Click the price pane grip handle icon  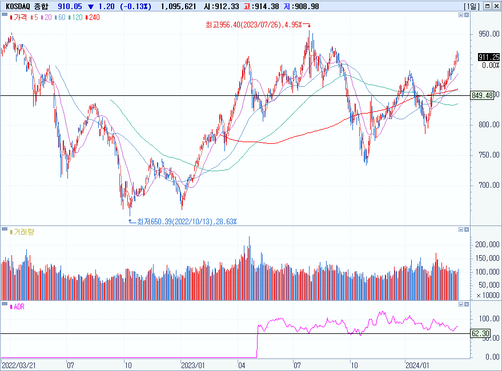coord(5,14)
